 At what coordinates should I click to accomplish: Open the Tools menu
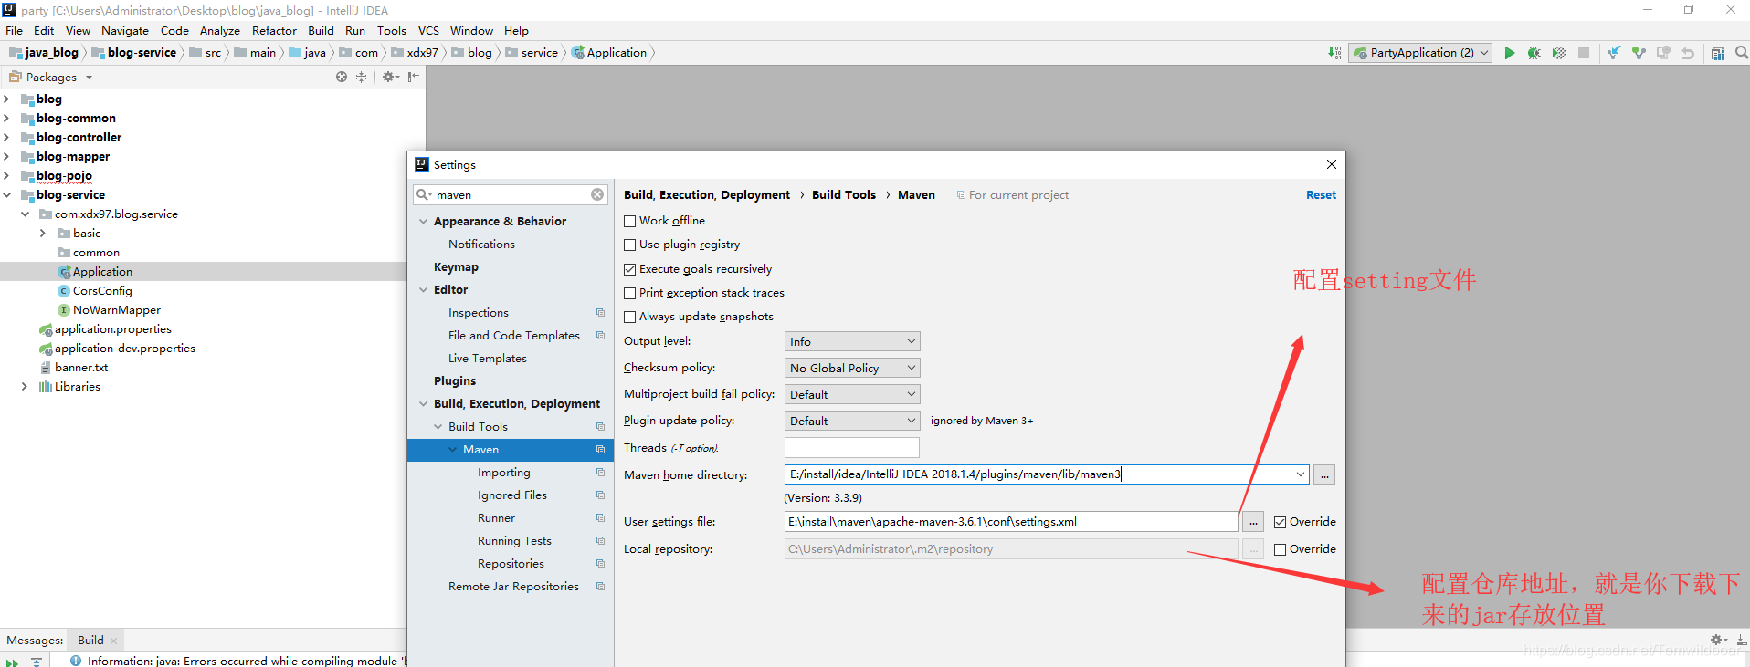click(x=391, y=30)
